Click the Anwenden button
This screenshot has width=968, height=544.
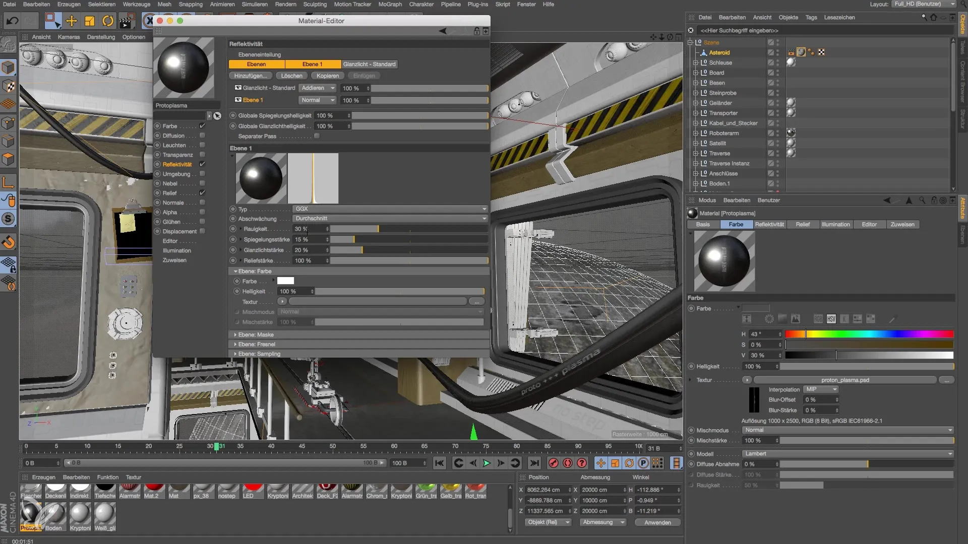click(657, 522)
